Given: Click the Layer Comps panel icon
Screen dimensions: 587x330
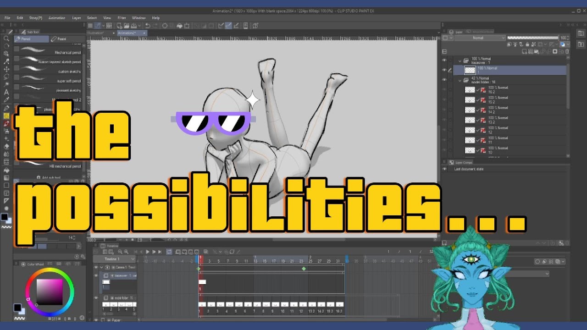Looking at the screenshot, I should (x=451, y=162).
